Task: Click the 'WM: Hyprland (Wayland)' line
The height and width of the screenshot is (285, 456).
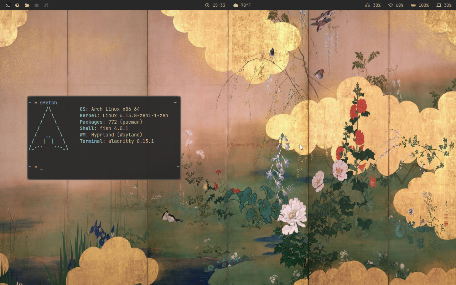Action: point(111,135)
